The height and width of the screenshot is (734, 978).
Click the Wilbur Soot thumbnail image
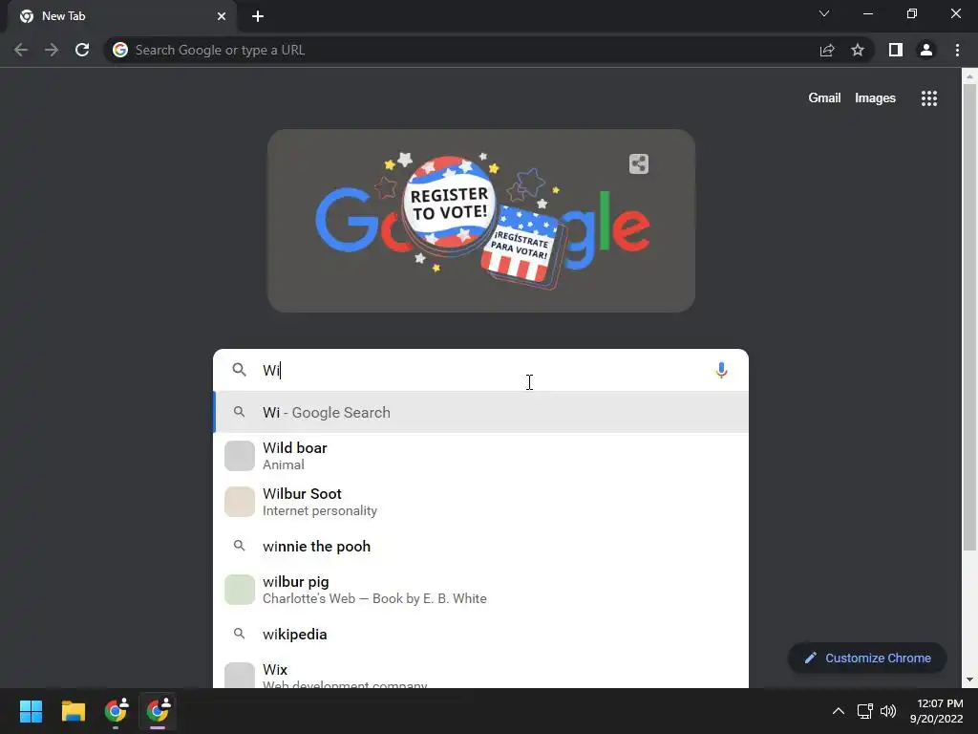pyautogui.click(x=240, y=502)
